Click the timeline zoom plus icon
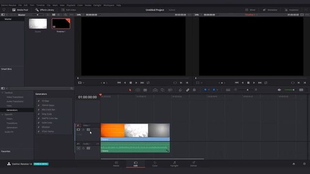This screenshot has height=174, width=310. [256, 90]
